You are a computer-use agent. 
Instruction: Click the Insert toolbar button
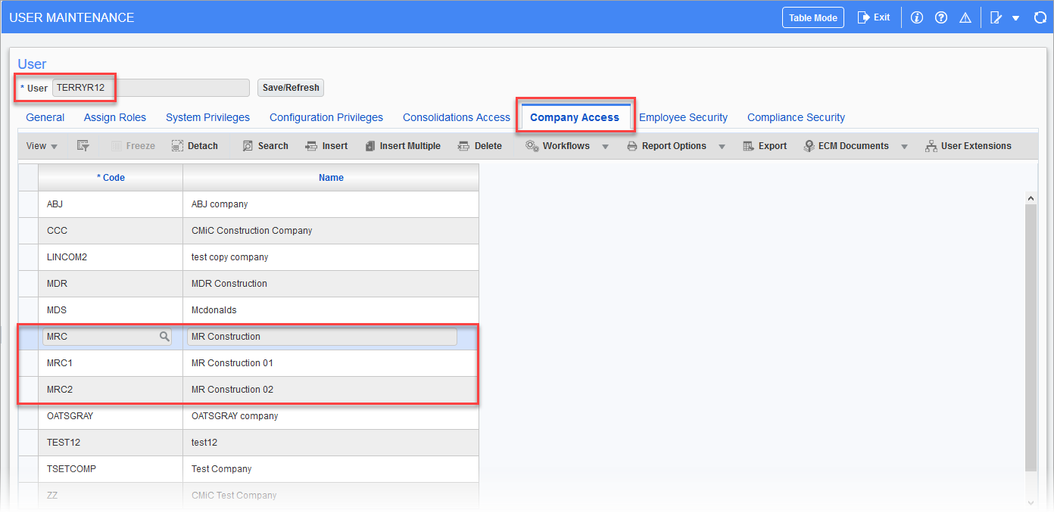pyautogui.click(x=326, y=146)
